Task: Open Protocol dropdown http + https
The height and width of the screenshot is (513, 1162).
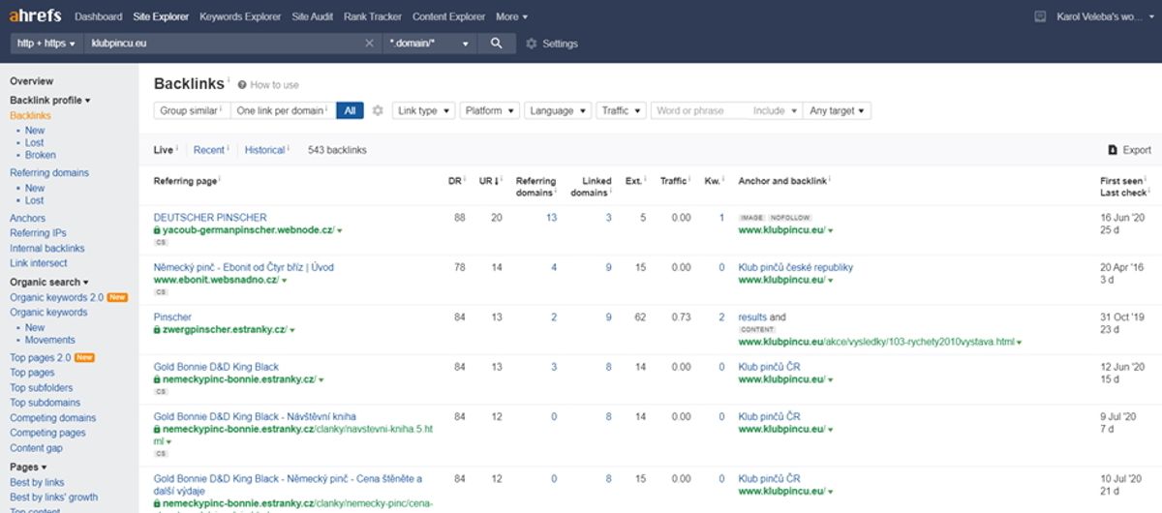Action: (46, 44)
